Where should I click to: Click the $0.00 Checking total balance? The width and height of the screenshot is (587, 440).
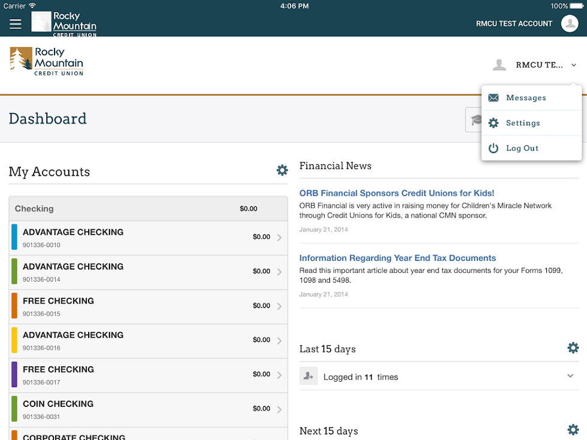(x=249, y=209)
